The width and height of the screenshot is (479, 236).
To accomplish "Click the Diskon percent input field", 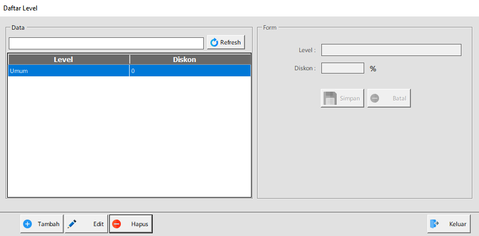I will click(342, 68).
